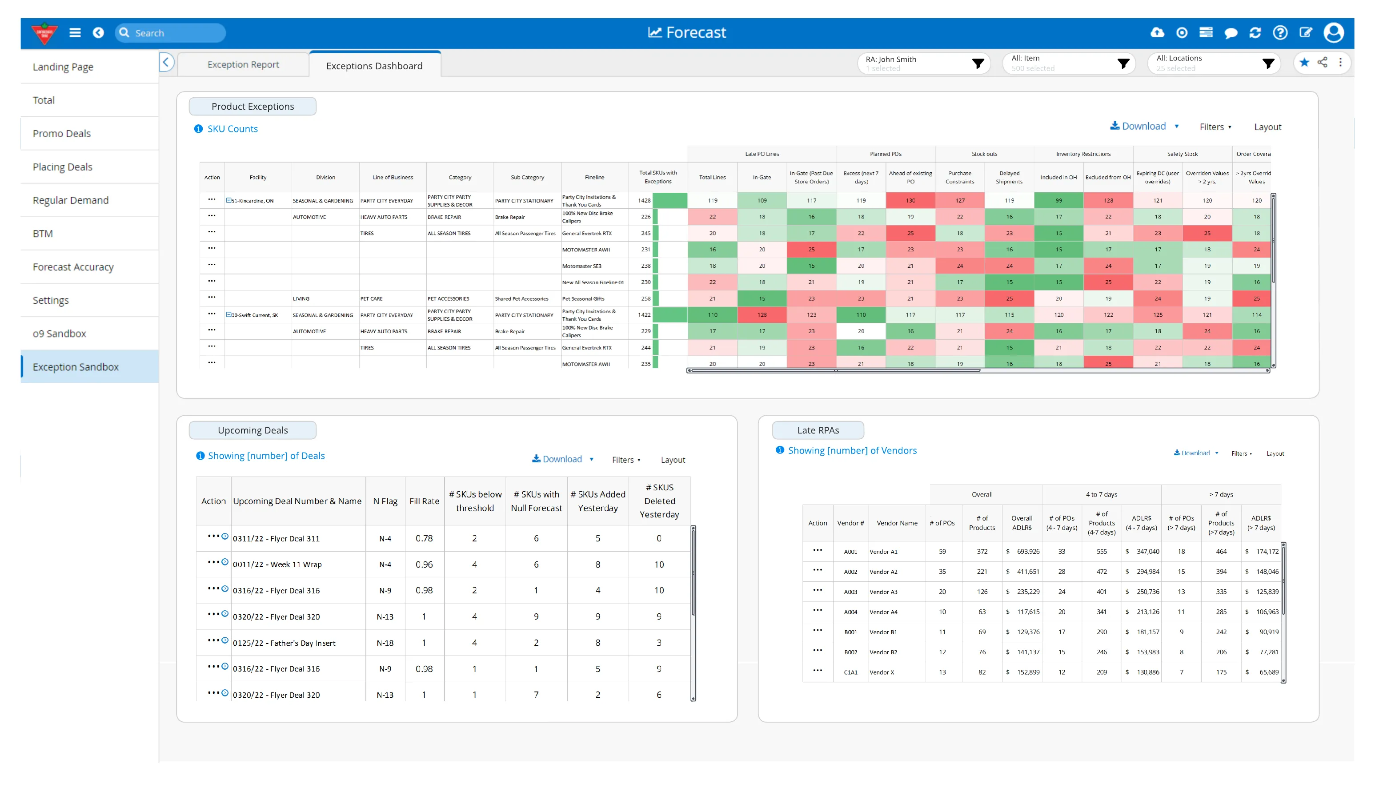Collapse the 51-Kincardine, ON facility row
1383x787 pixels.
pos(228,201)
